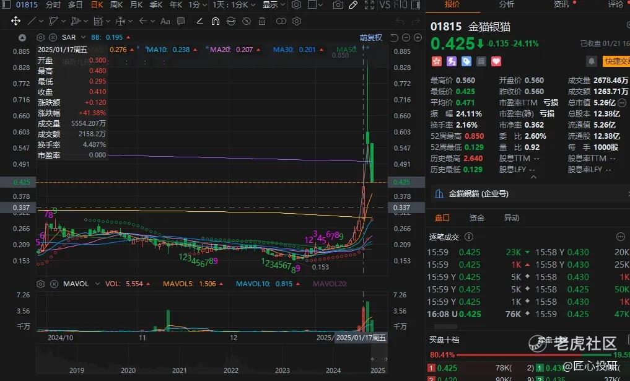Toggle the right side panel layout icon
This screenshot has width=630, height=381.
tap(416, 5)
